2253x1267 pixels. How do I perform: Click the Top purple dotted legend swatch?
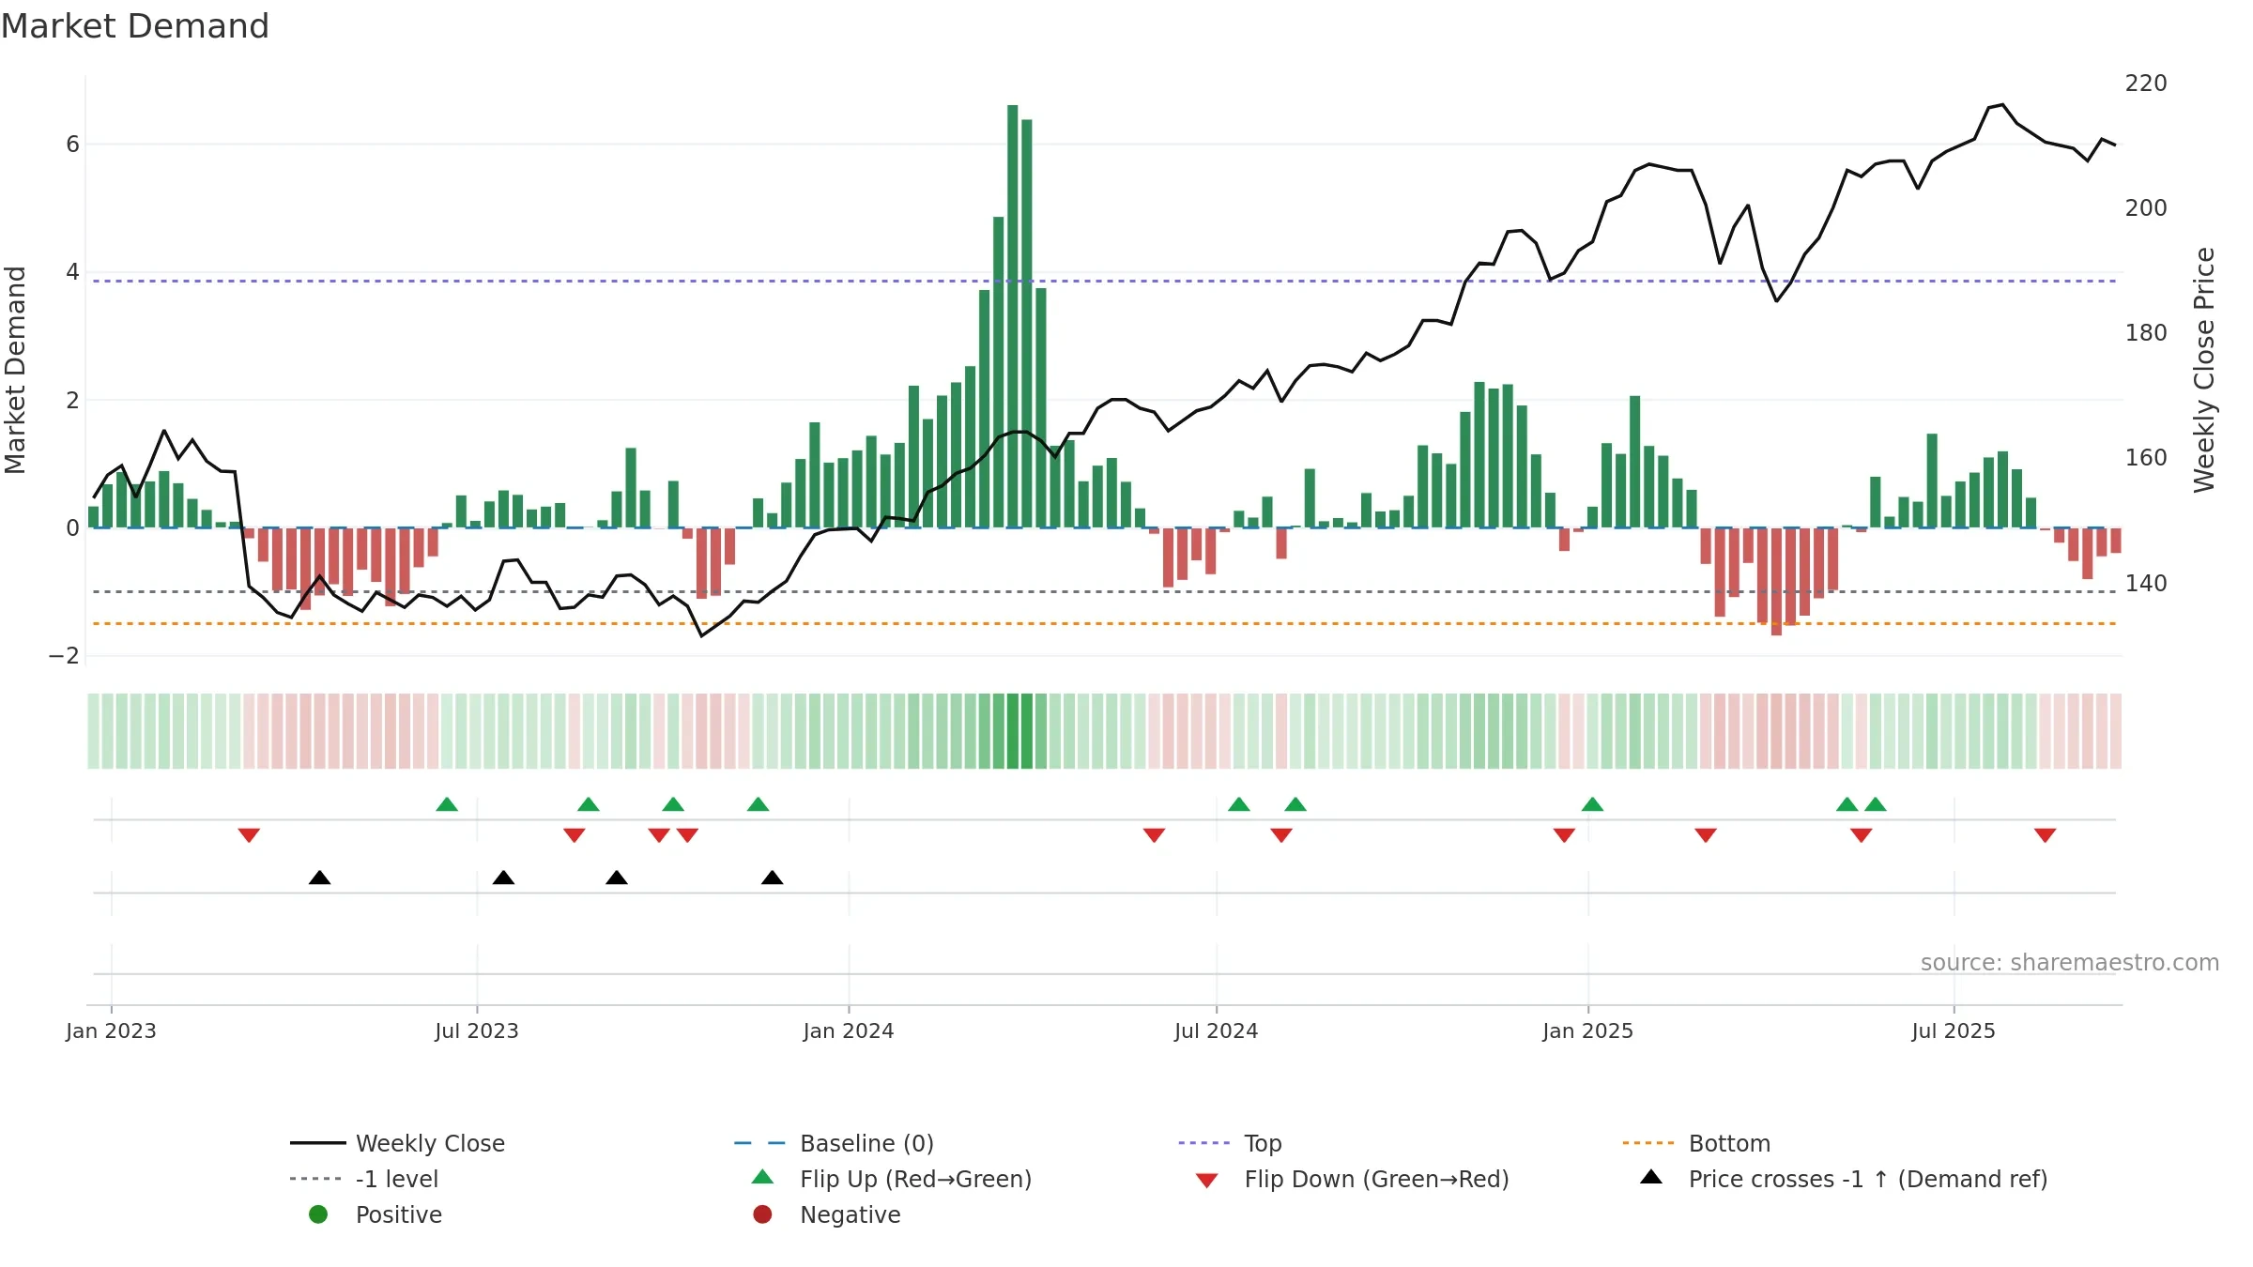click(x=1204, y=1143)
